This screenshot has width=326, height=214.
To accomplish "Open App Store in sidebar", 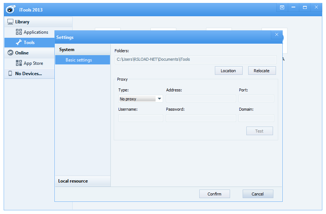I will [30, 63].
